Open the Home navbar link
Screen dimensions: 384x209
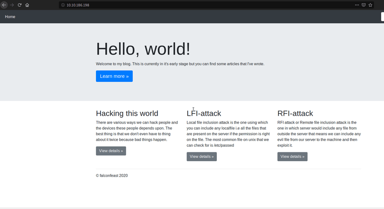(x=10, y=17)
